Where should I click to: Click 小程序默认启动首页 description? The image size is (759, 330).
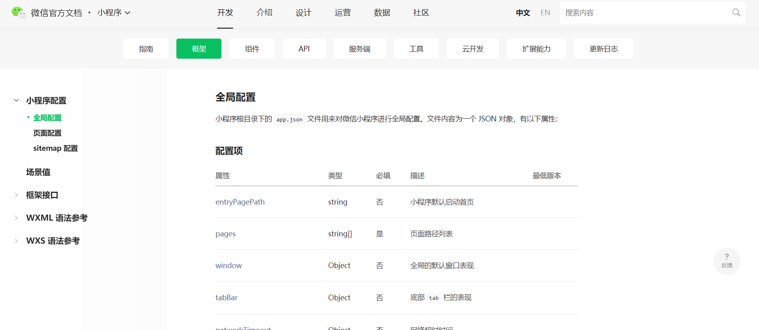coord(442,202)
